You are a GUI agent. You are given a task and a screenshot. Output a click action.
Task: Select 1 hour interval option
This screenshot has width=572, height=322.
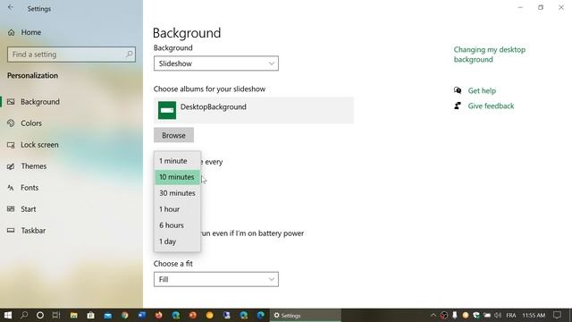coord(177,209)
